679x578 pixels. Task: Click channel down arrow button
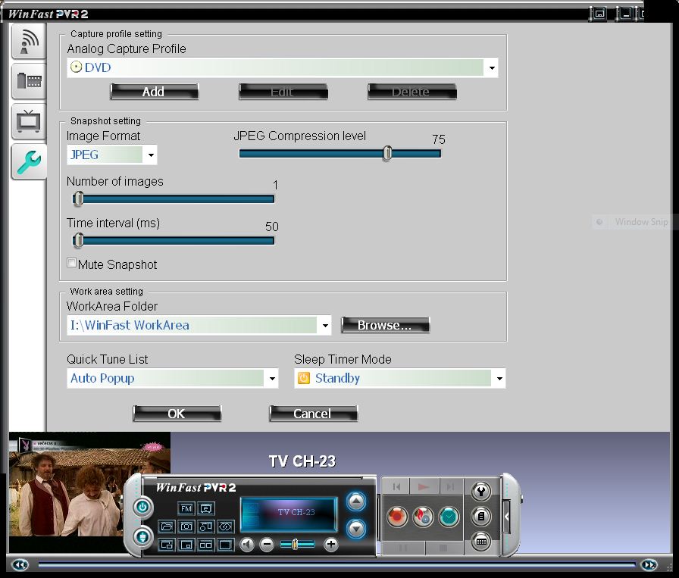(x=356, y=528)
